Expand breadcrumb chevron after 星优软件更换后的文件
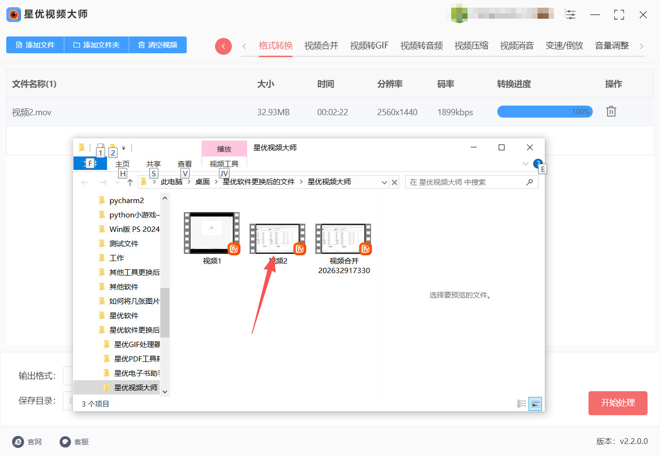The width and height of the screenshot is (660, 456). (301, 182)
